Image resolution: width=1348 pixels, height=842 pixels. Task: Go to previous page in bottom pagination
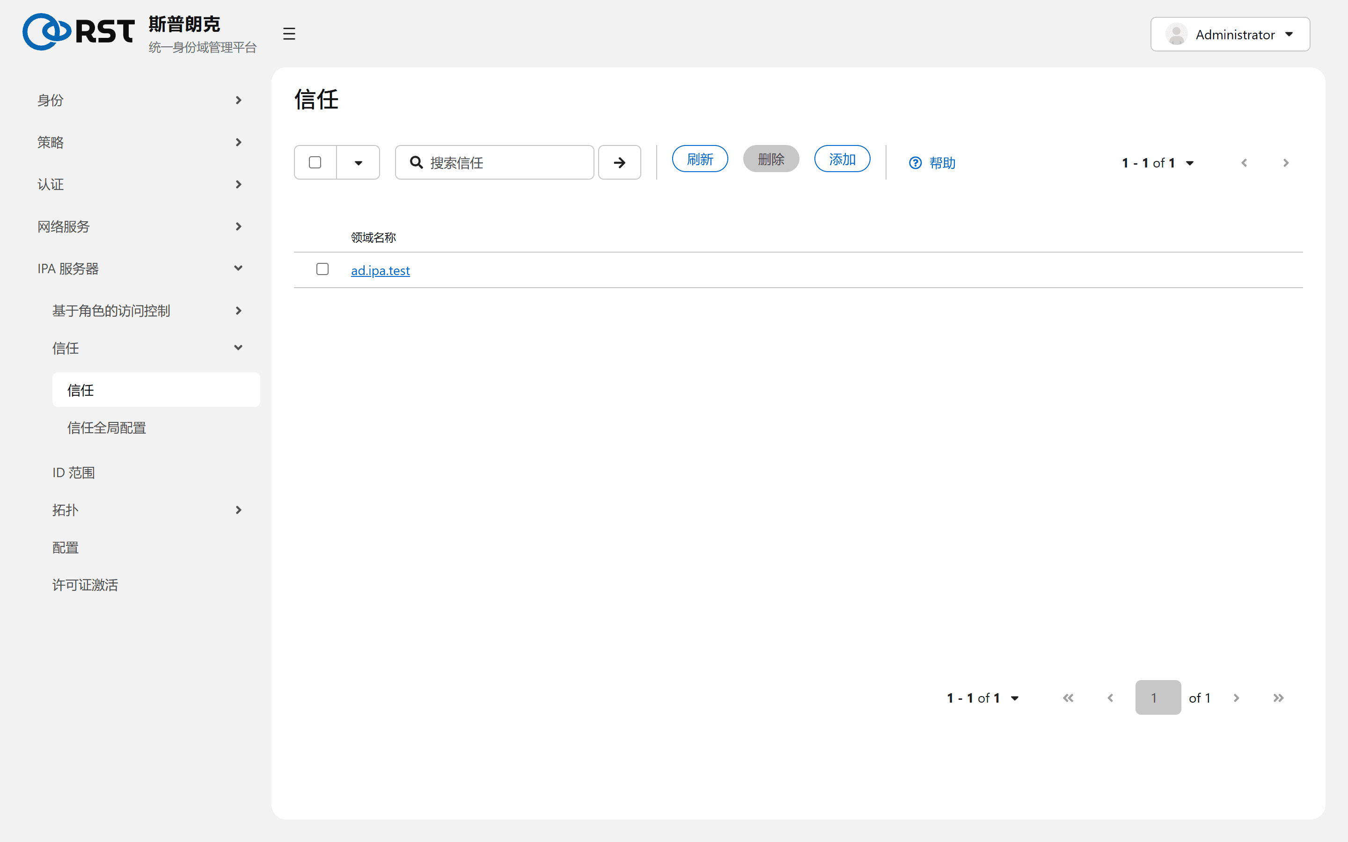click(1110, 698)
